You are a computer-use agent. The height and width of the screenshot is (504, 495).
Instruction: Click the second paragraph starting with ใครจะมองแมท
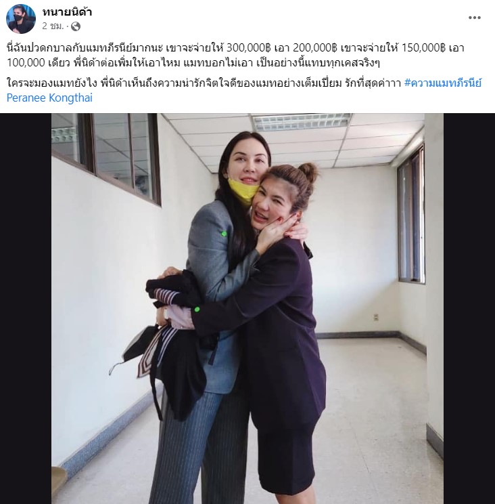[x=244, y=90]
